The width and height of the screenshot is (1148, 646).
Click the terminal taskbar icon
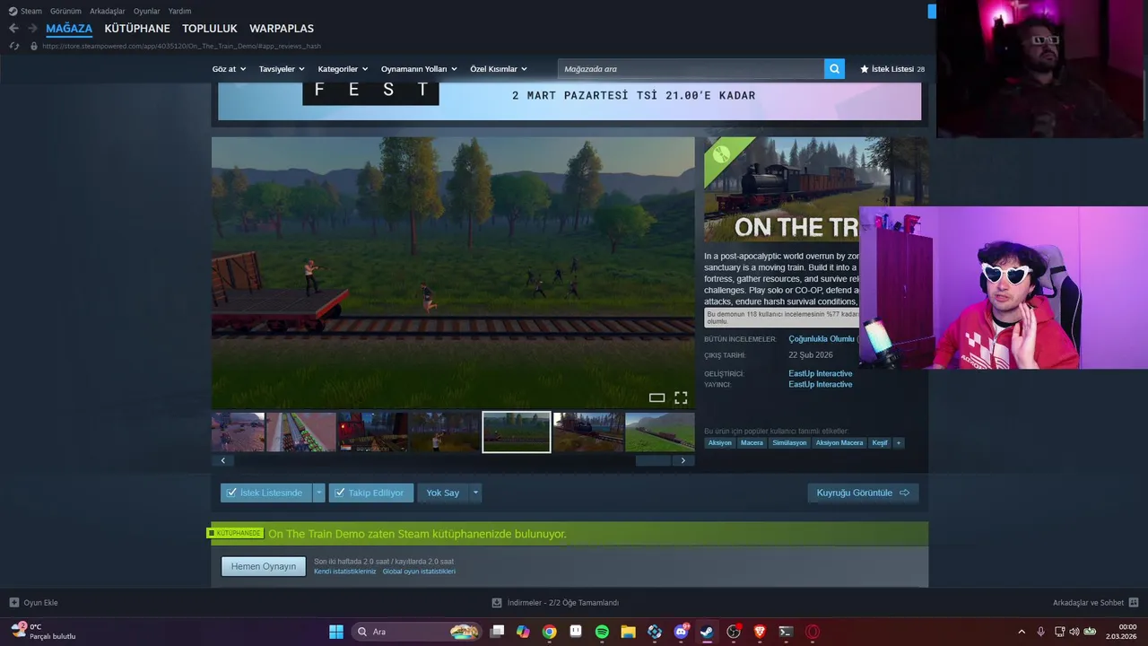click(x=786, y=632)
